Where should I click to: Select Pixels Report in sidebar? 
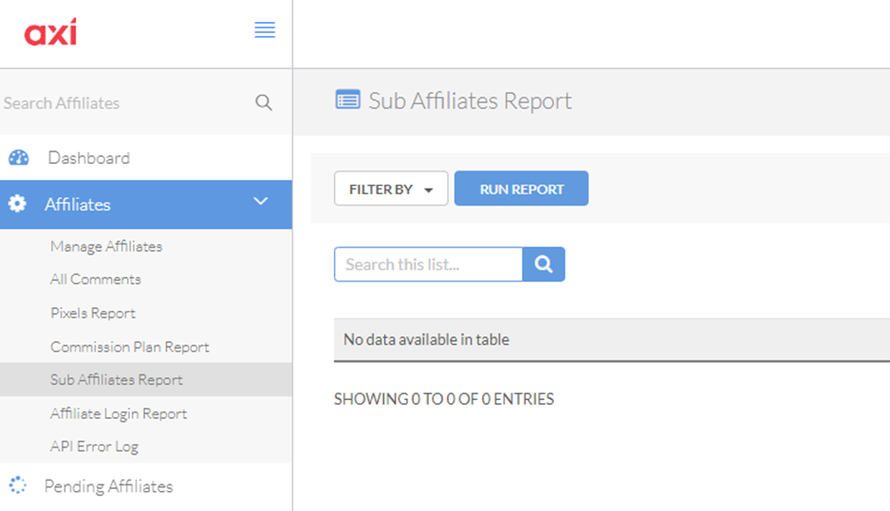click(x=93, y=313)
